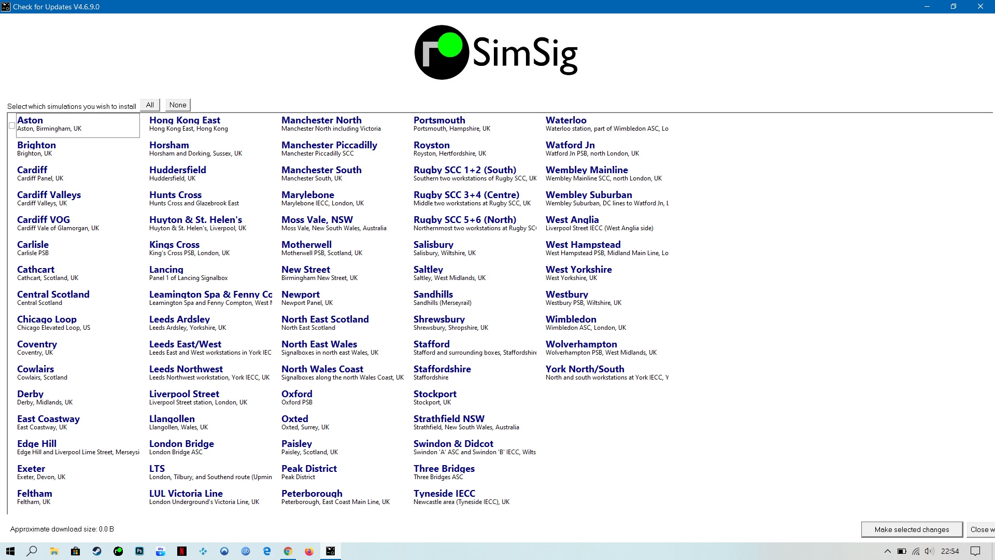Screen dimensions: 995x560
Task: Click the active updater taskbar icon
Action: (331, 551)
